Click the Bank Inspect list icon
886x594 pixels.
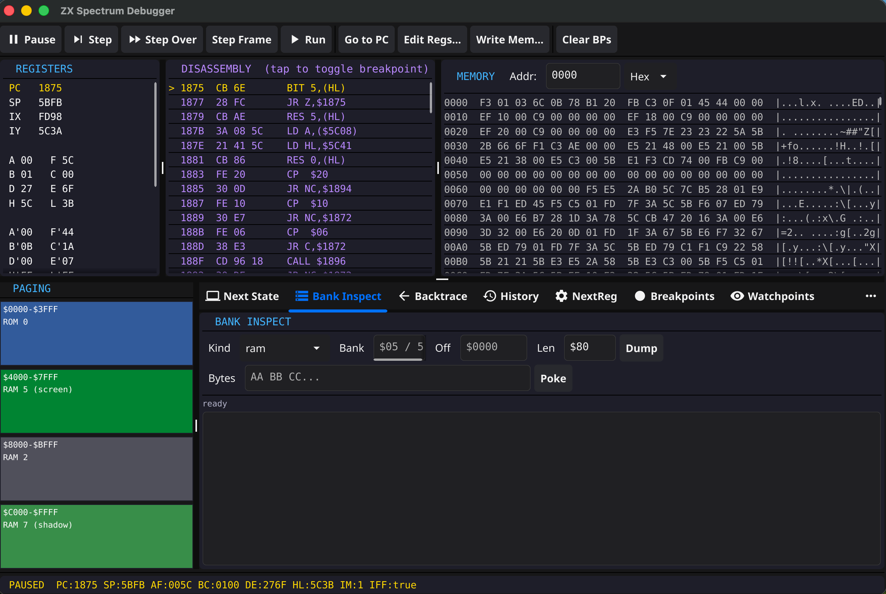(x=301, y=296)
